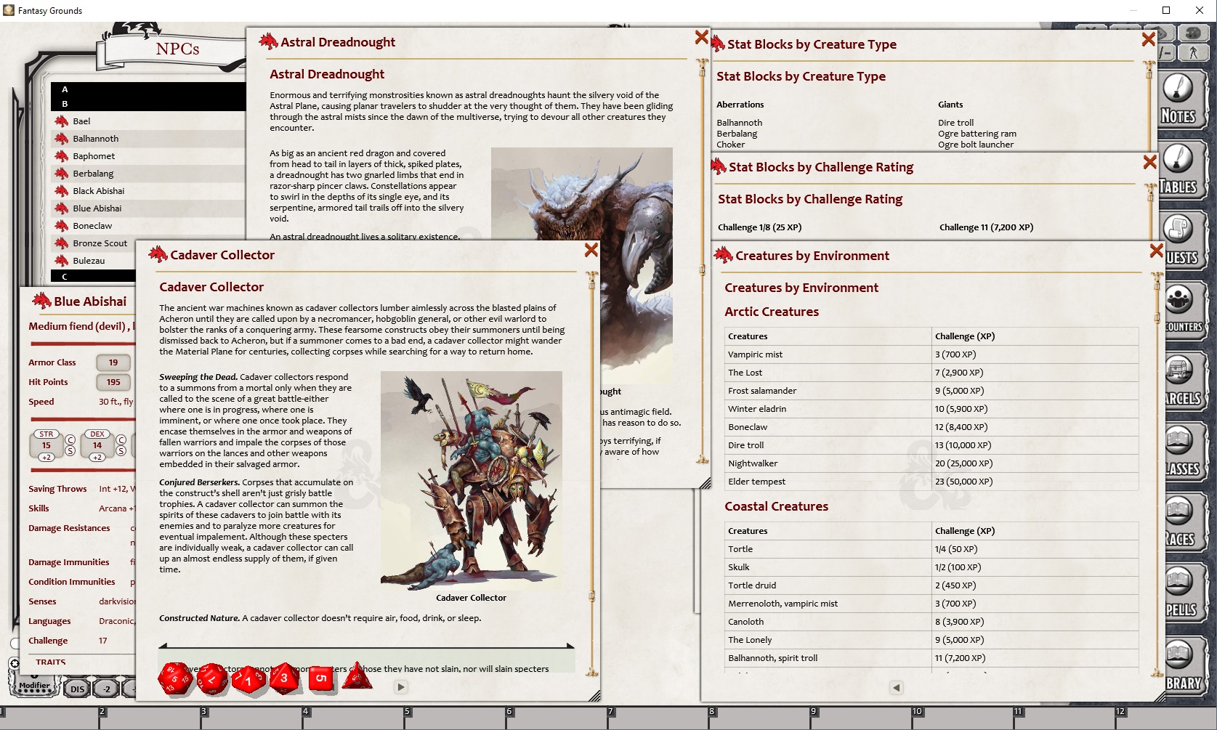Image resolution: width=1217 pixels, height=730 pixels.
Task: Roll the red d20 die
Action: (174, 679)
